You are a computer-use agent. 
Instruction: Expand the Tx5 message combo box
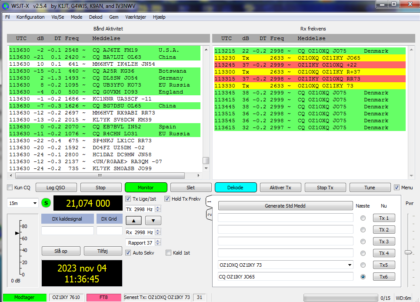(x=350, y=265)
